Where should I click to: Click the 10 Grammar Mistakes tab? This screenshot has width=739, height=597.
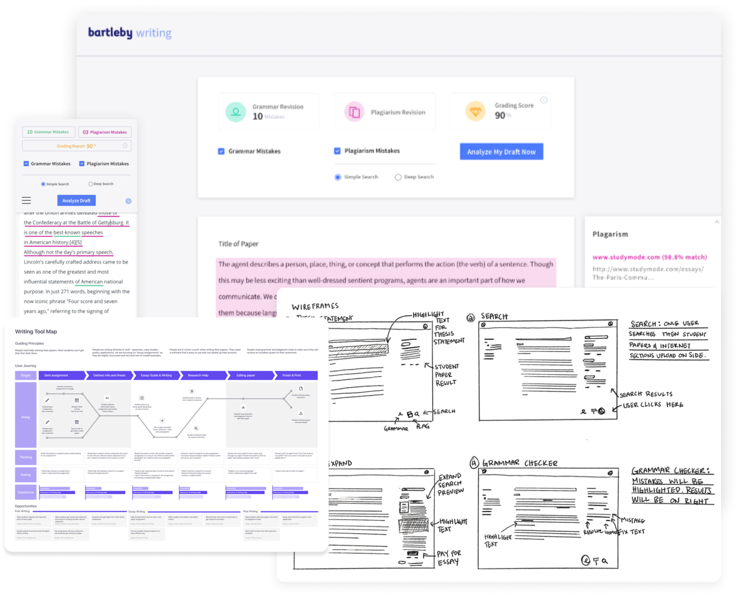coord(49,132)
